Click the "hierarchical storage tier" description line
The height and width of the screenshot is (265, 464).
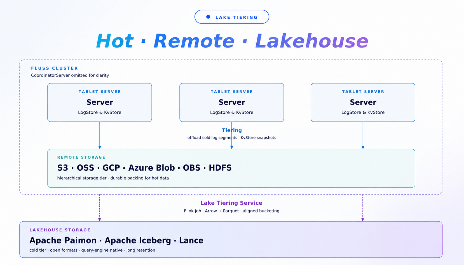(113, 178)
